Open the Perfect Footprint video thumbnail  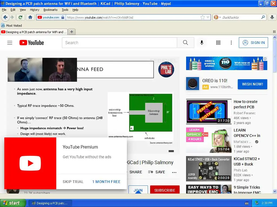point(209,111)
